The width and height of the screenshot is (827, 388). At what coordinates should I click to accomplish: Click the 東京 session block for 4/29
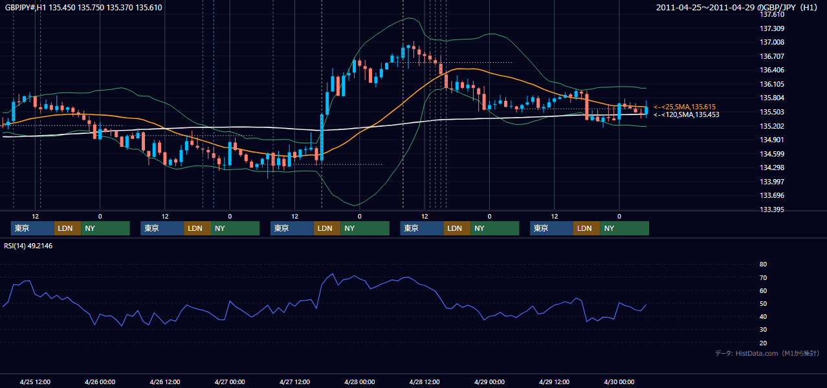(551, 228)
